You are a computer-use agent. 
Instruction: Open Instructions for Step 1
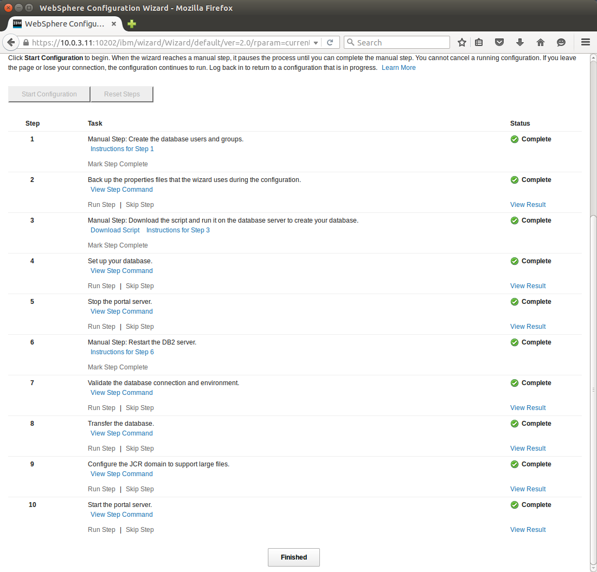coord(122,149)
